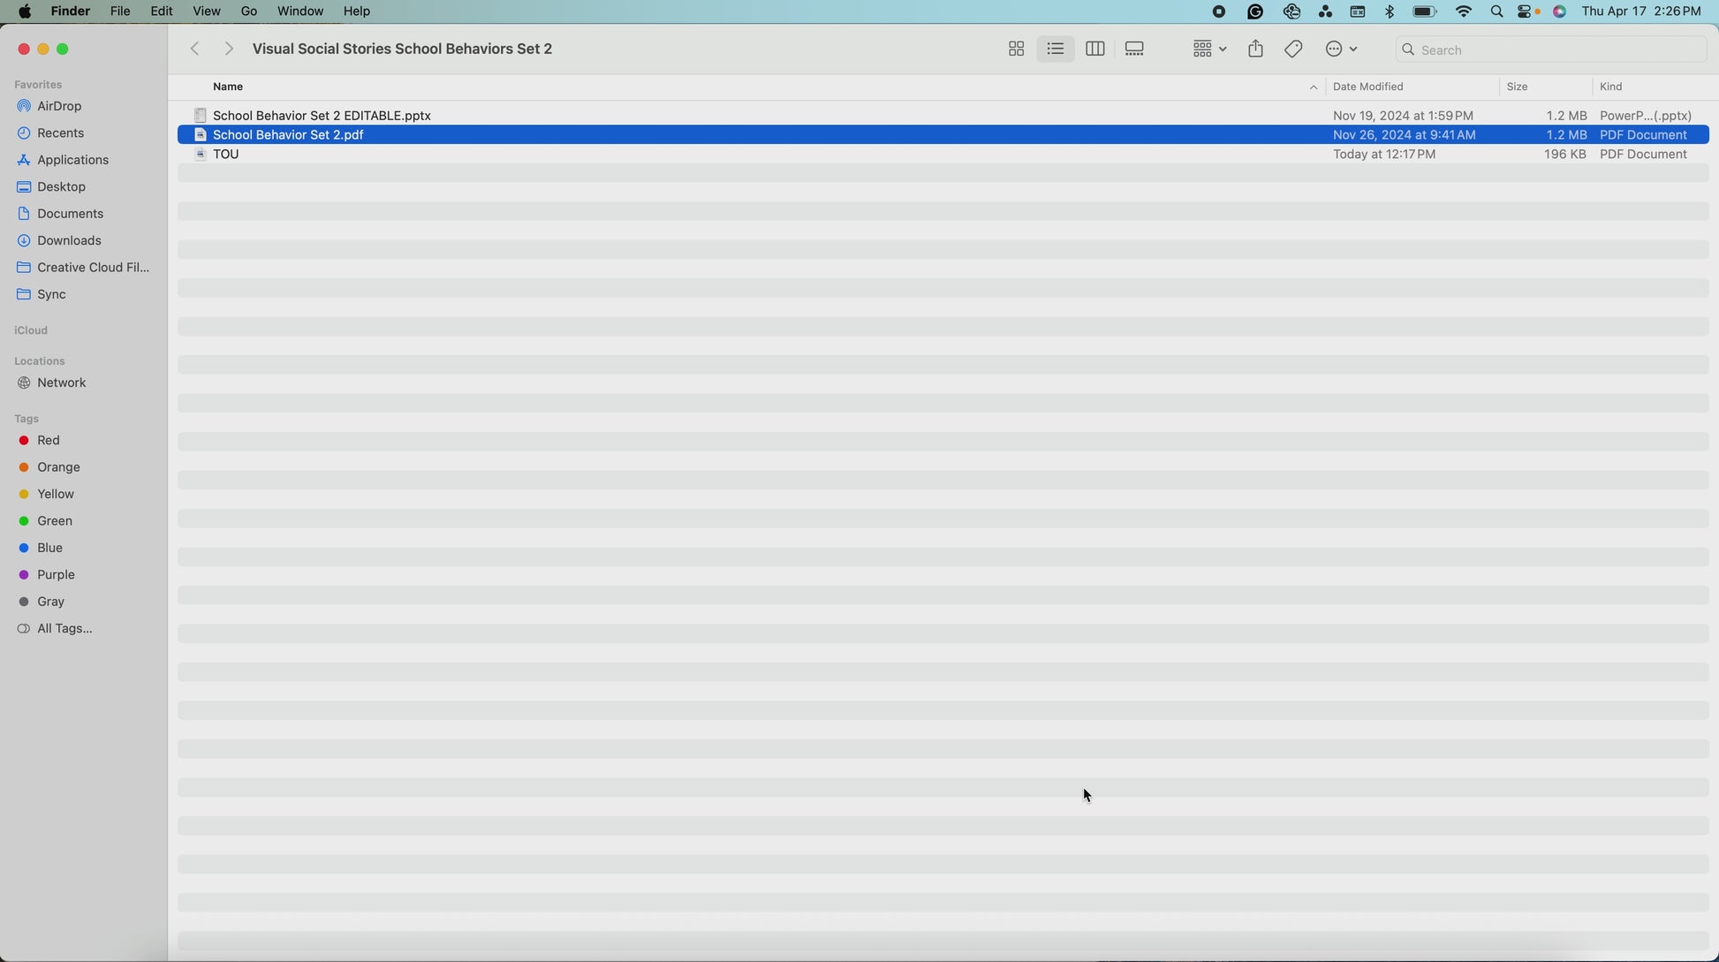Filter by the Purple tag
The image size is (1719, 962).
point(56,574)
